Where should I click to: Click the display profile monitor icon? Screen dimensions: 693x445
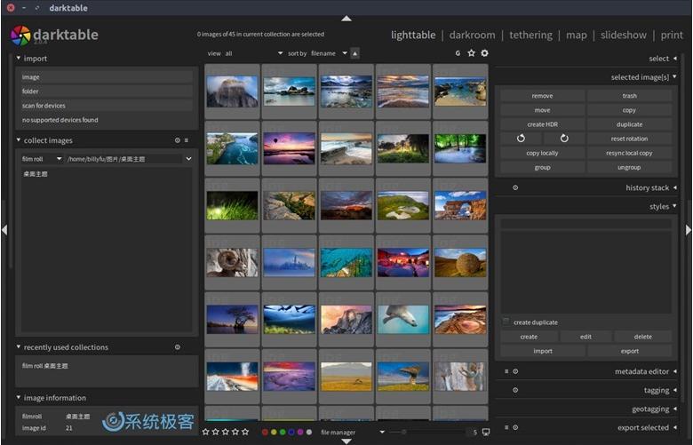tap(486, 433)
